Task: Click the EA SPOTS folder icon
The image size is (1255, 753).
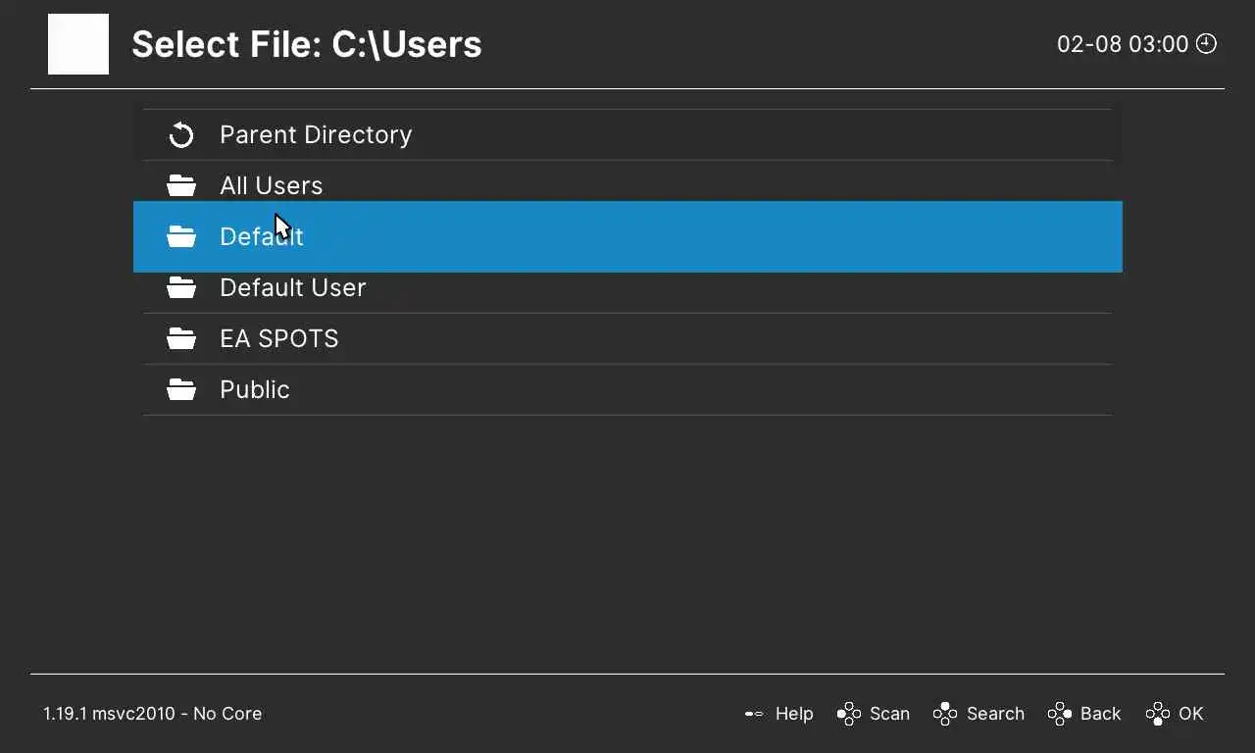Action: click(181, 338)
